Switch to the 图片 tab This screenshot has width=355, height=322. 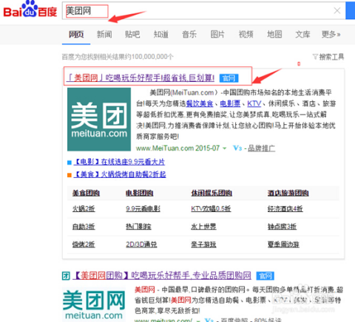[x=217, y=34]
